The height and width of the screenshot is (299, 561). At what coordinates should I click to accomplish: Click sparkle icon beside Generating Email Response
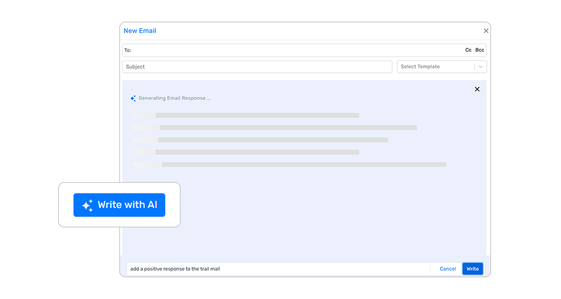click(x=133, y=99)
